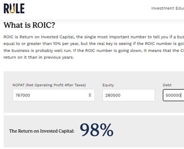Decrease NOPAT using the down stepper arrow
The image size is (184, 149).
tap(90, 96)
